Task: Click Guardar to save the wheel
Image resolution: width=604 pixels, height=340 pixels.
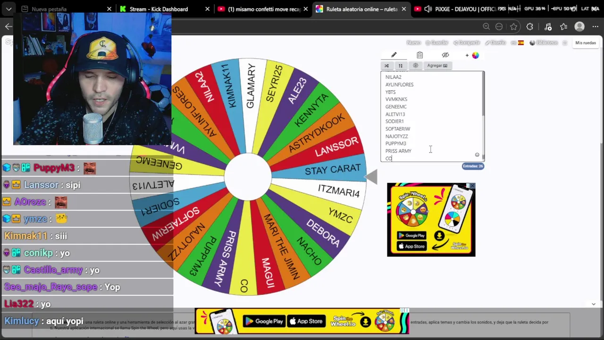Action: [x=436, y=43]
